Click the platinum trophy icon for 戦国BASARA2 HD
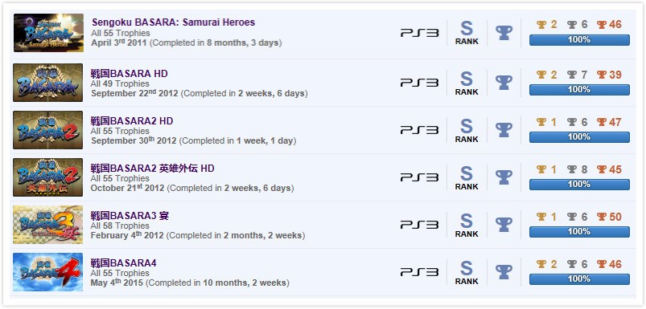The height and width of the screenshot is (309, 646). click(504, 130)
